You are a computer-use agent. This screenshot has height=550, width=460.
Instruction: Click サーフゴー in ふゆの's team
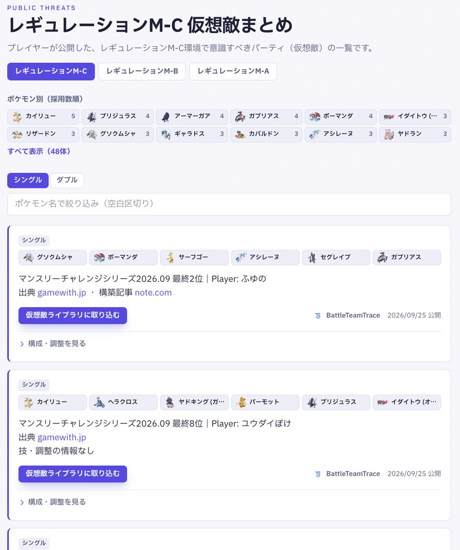coord(194,258)
